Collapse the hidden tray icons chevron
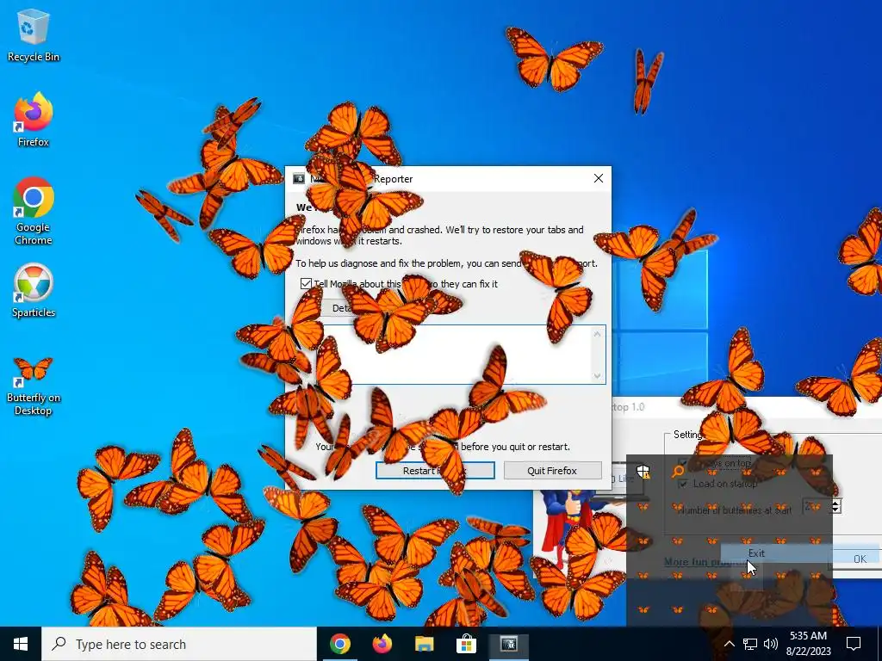 click(729, 644)
